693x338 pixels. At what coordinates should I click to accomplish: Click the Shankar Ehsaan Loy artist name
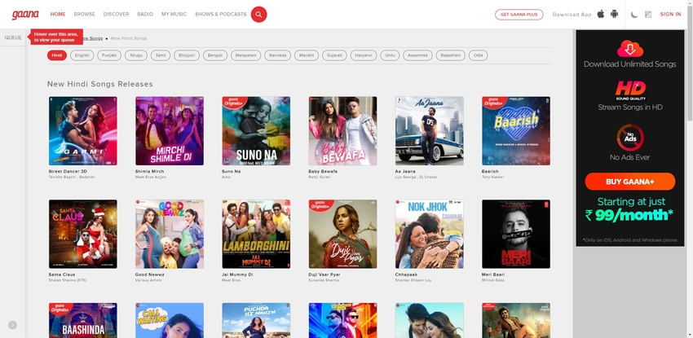click(x=413, y=280)
